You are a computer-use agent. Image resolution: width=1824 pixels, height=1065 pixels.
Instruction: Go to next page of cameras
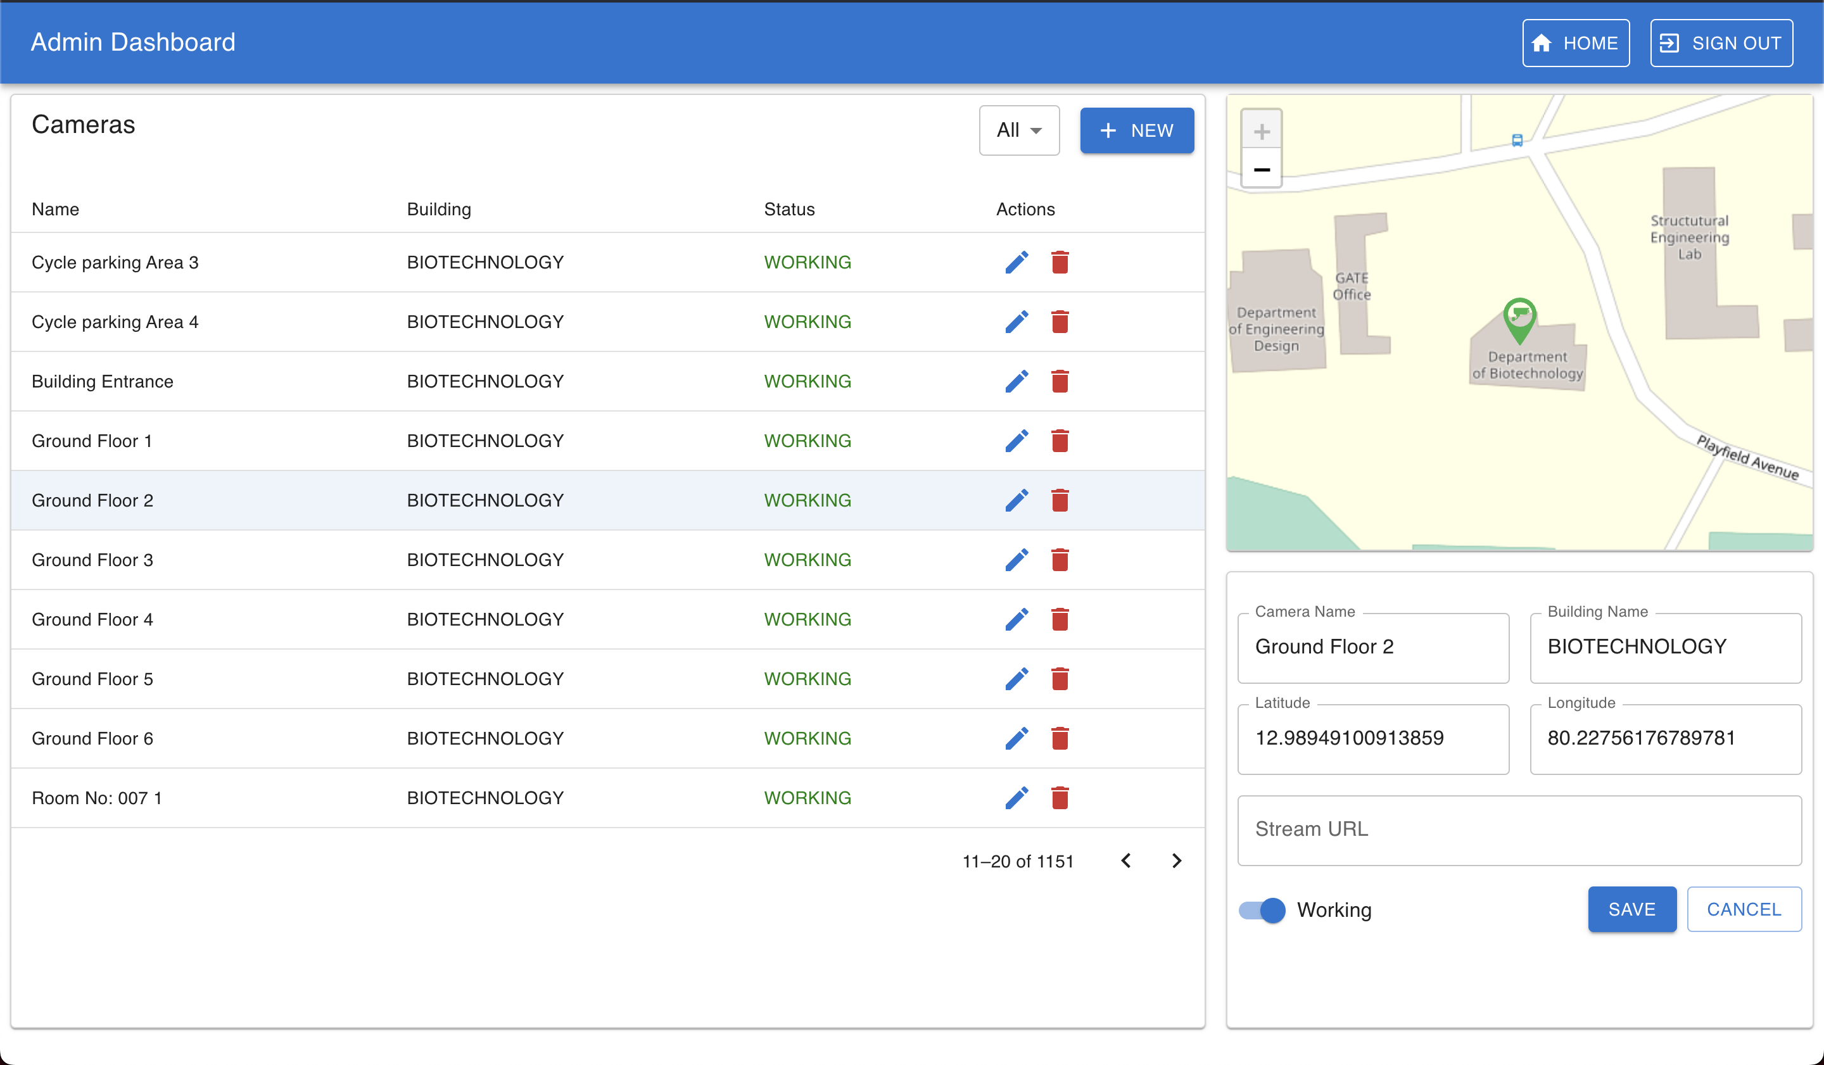[1176, 860]
